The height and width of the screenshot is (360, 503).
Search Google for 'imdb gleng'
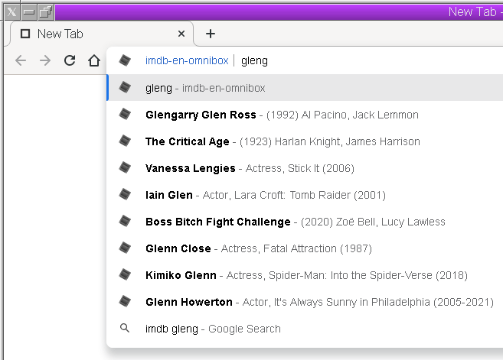[305, 329]
